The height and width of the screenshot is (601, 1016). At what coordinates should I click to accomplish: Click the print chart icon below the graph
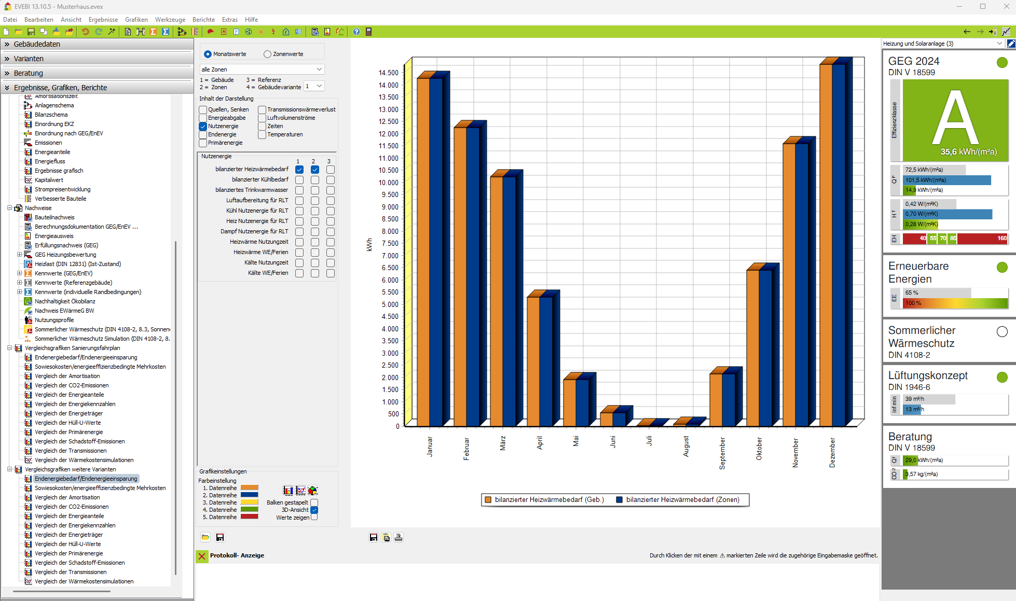[x=399, y=537]
